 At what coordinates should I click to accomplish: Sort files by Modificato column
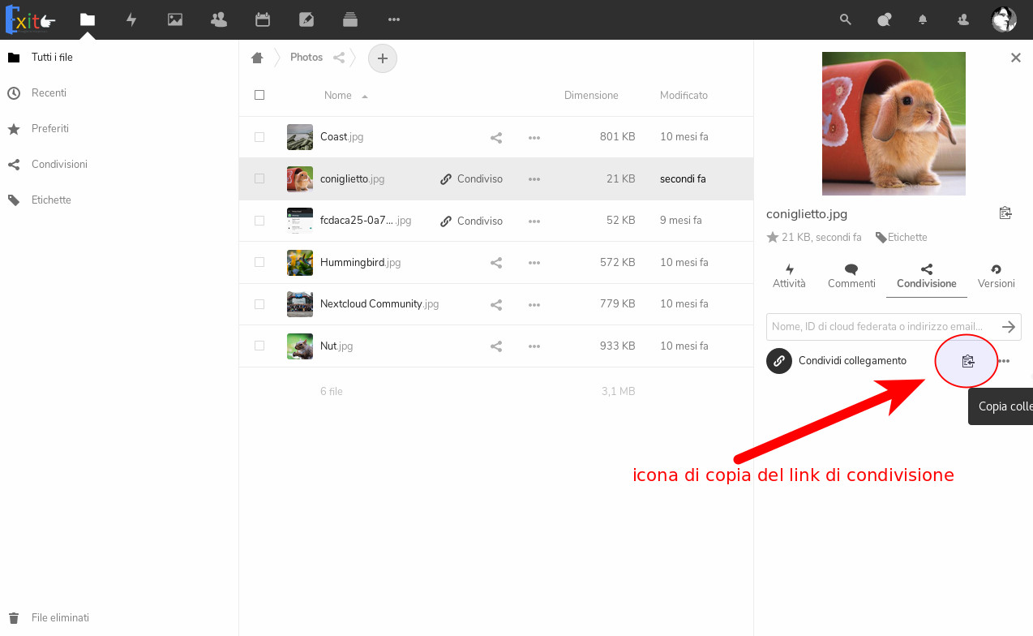(x=684, y=96)
